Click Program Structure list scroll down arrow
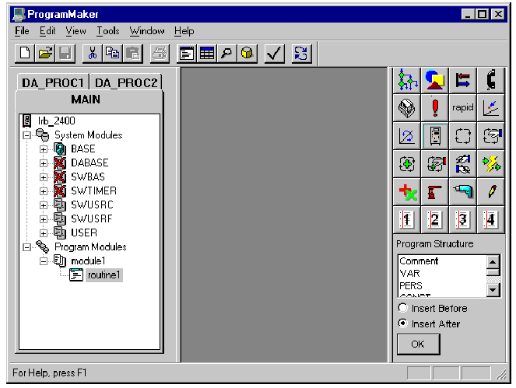 [x=493, y=290]
